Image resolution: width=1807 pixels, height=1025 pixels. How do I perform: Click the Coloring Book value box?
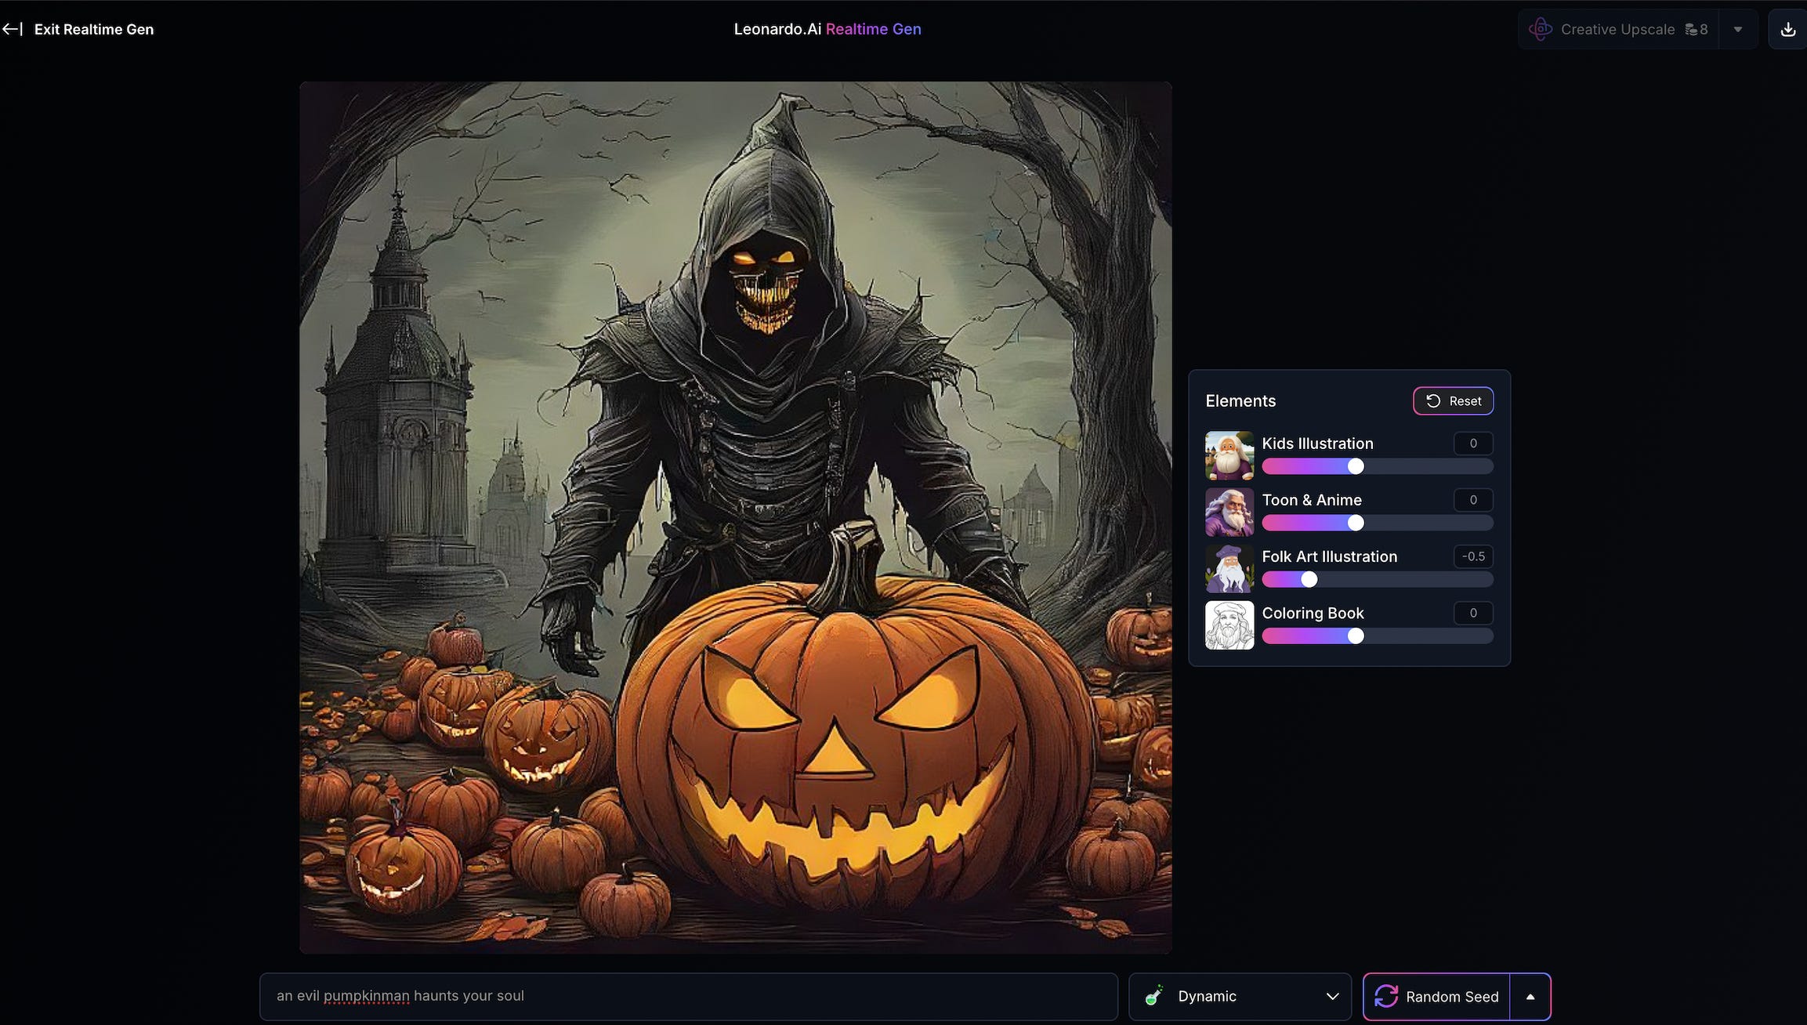click(x=1472, y=613)
